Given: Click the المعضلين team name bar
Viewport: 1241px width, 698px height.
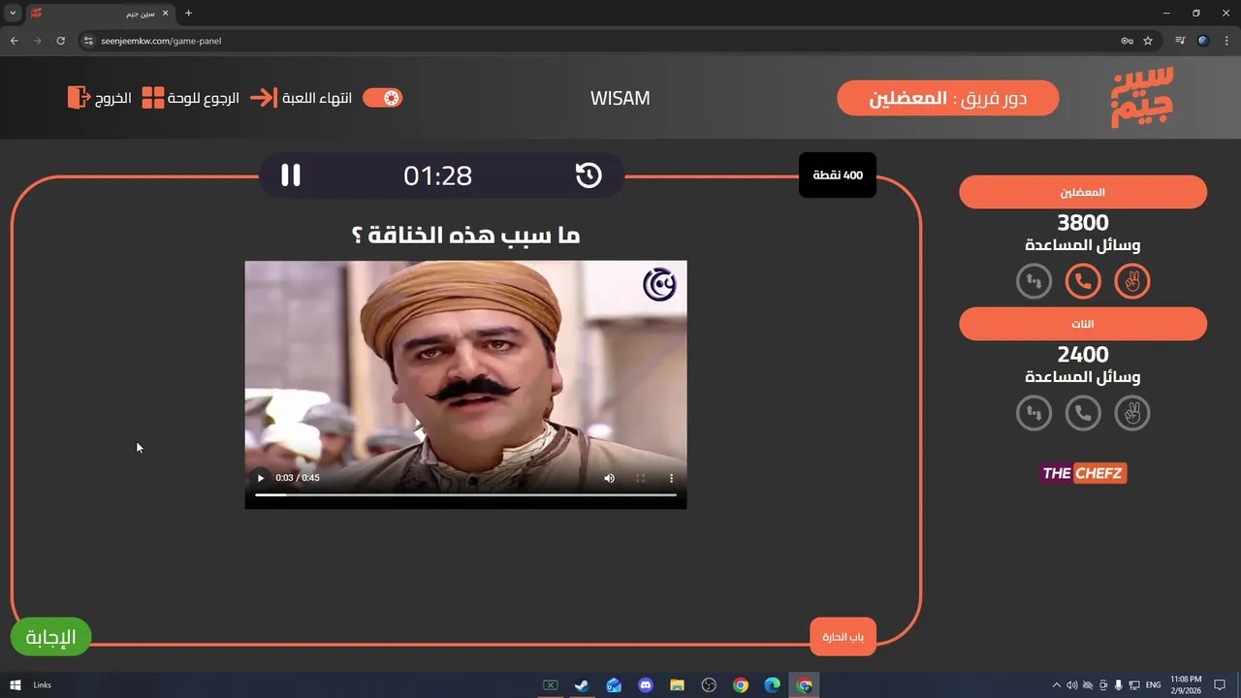Looking at the screenshot, I should tap(1083, 192).
